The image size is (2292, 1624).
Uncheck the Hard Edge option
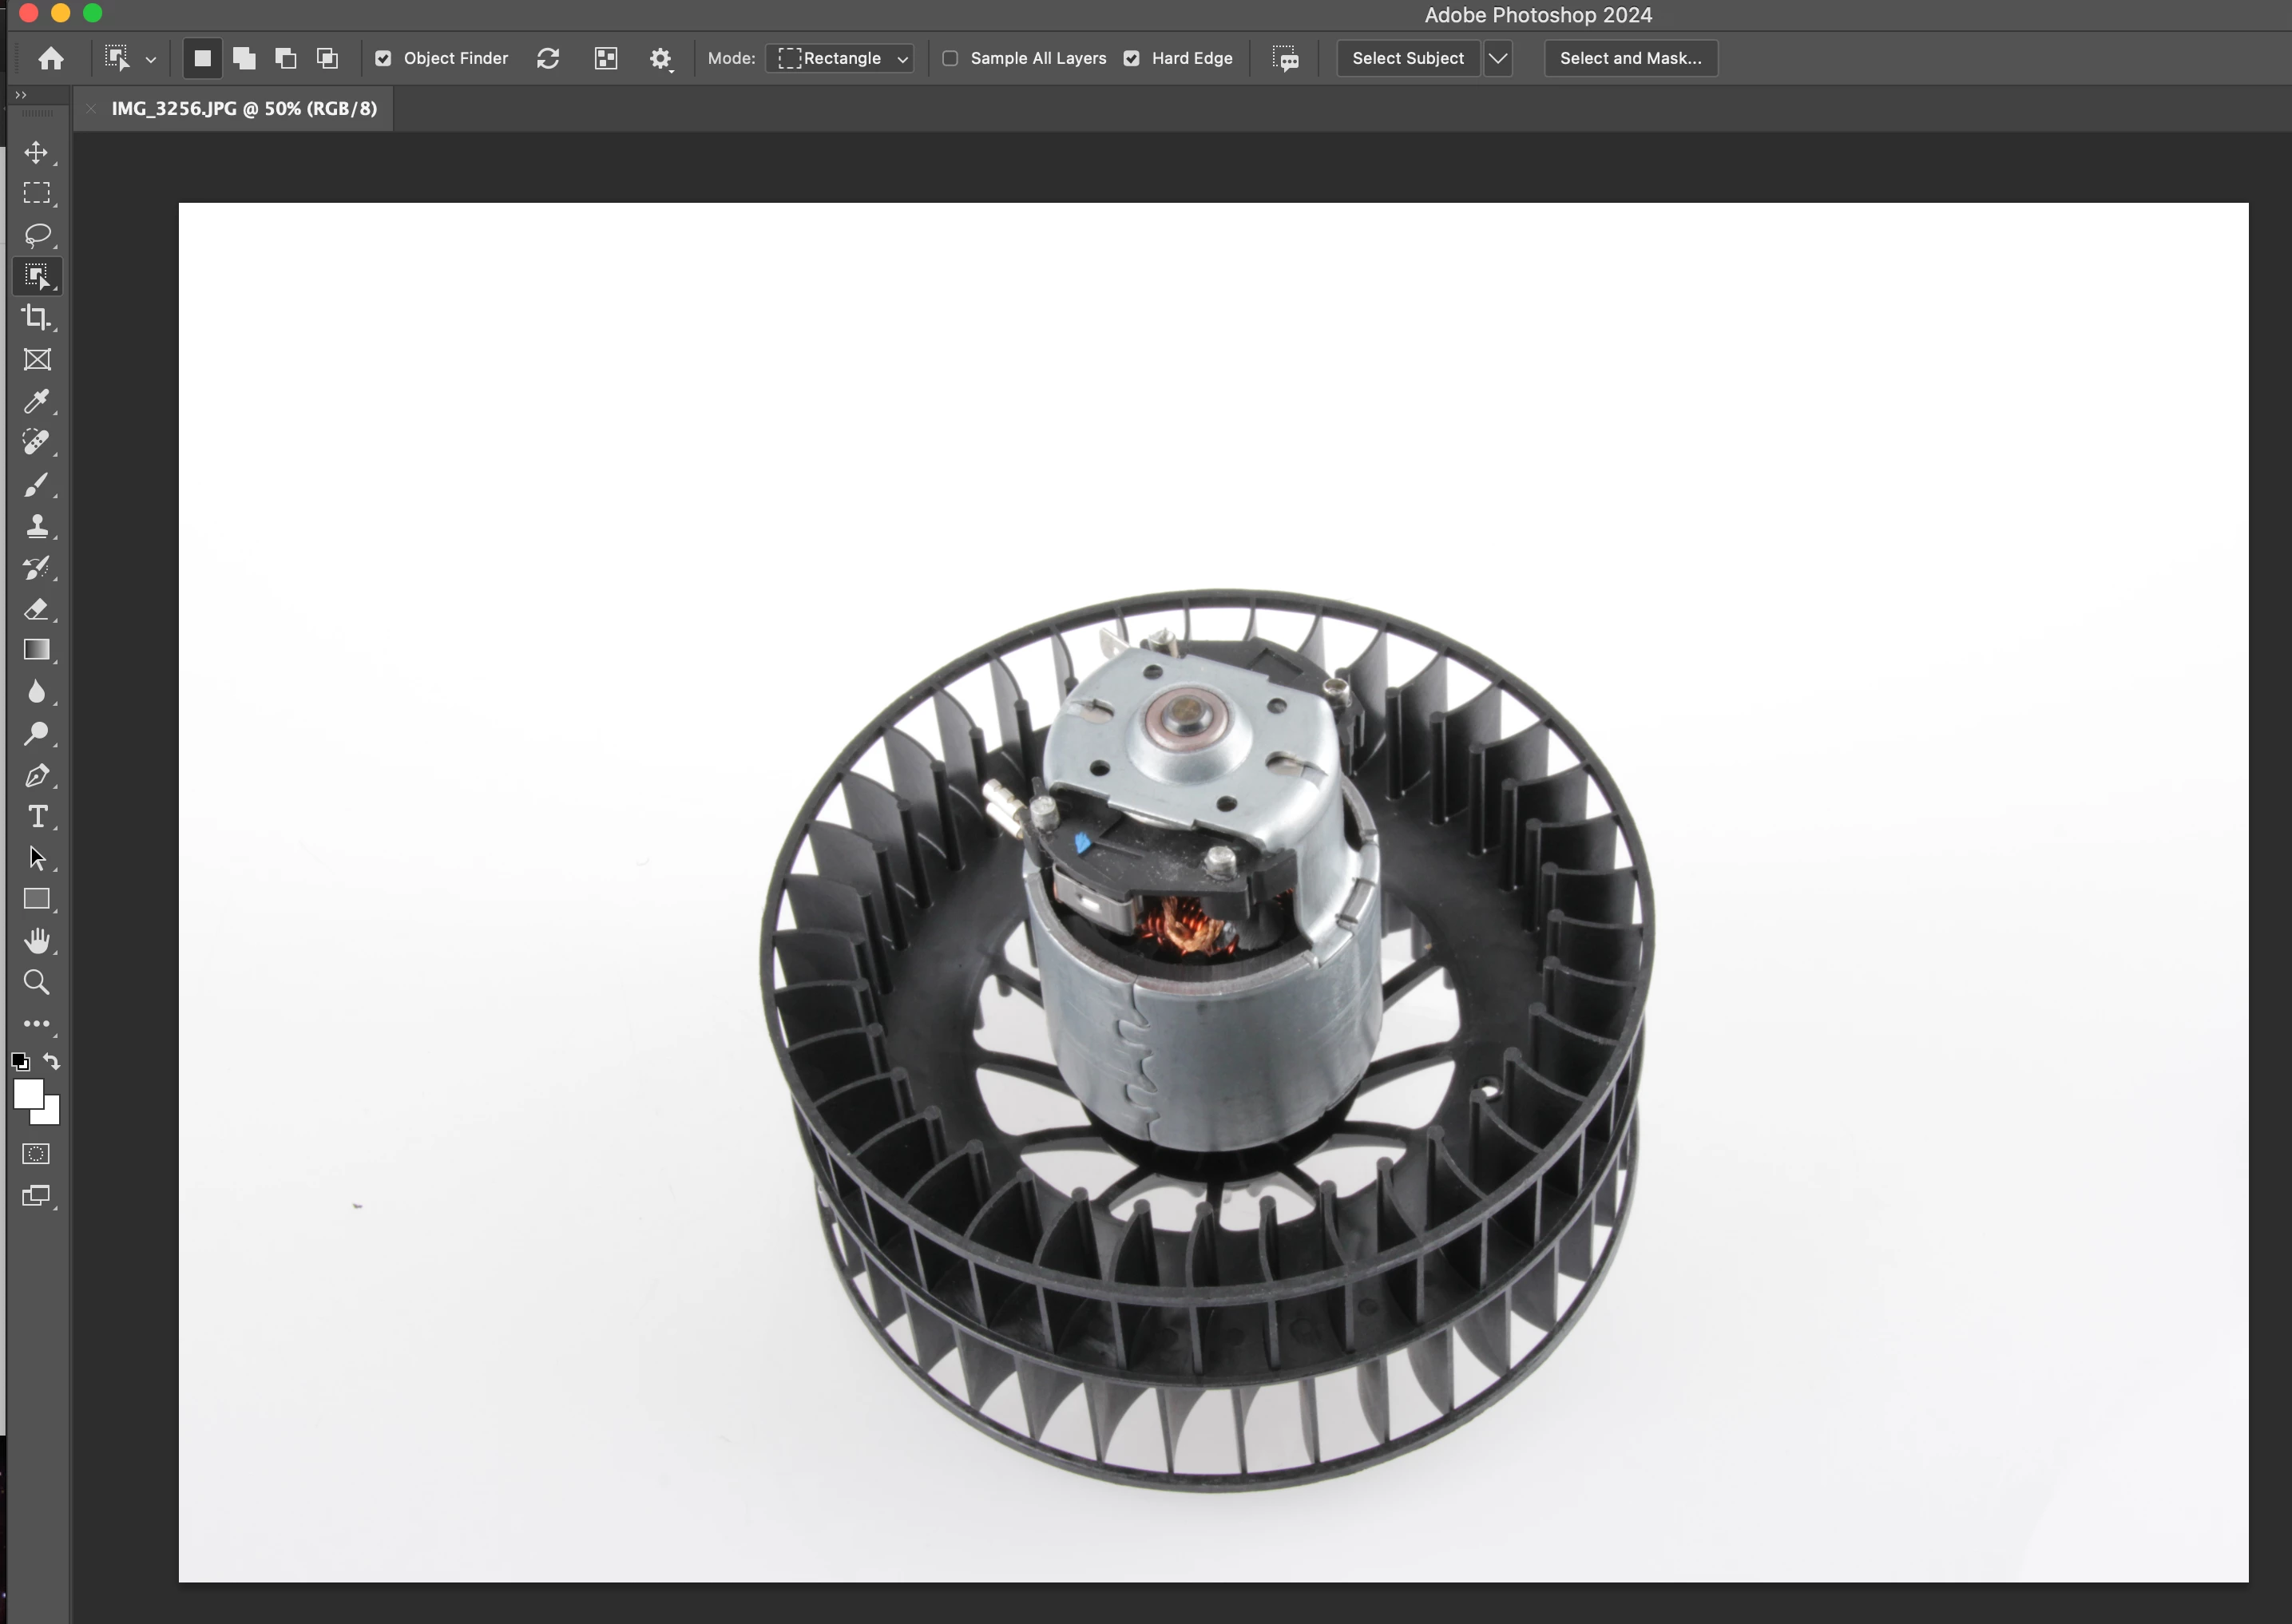[x=1131, y=59]
